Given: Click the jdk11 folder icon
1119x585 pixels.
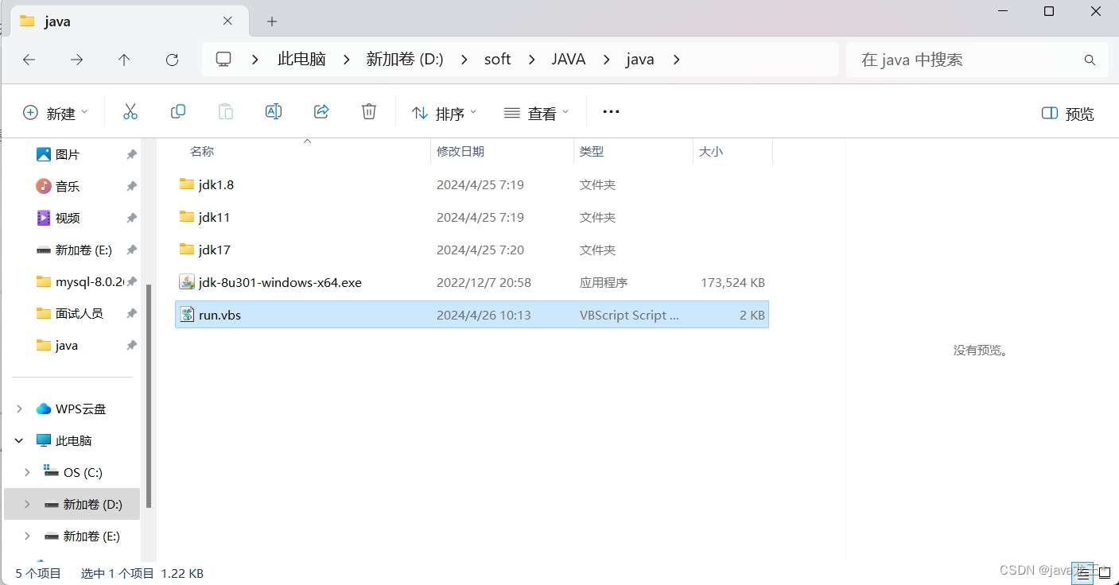Looking at the screenshot, I should click(x=187, y=217).
